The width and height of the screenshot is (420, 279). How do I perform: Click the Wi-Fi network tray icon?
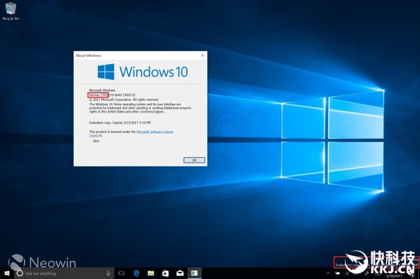coord(347,273)
